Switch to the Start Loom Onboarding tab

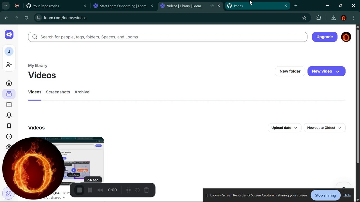[x=123, y=6]
